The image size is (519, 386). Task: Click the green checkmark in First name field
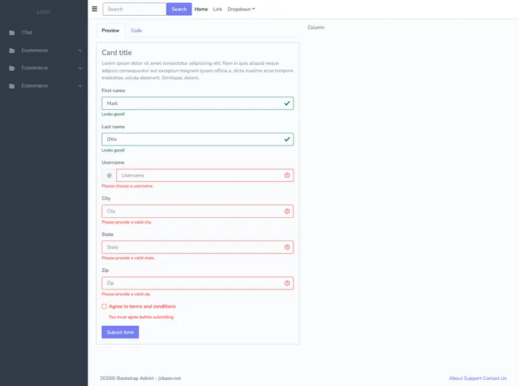[287, 103]
